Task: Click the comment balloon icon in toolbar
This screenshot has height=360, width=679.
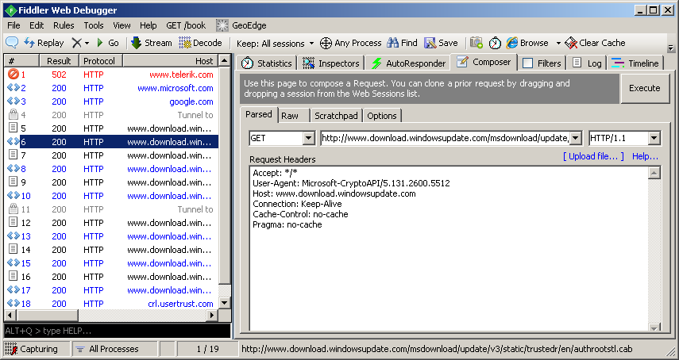Action: pyautogui.click(x=12, y=43)
